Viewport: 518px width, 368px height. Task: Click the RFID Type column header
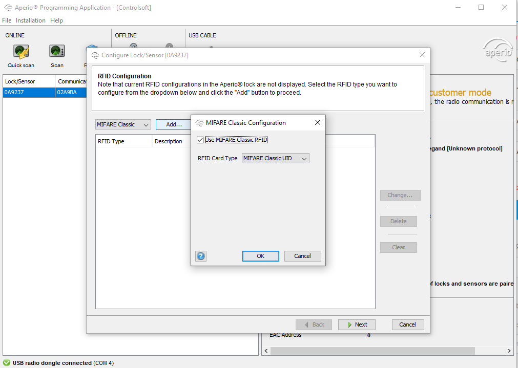click(x=124, y=141)
